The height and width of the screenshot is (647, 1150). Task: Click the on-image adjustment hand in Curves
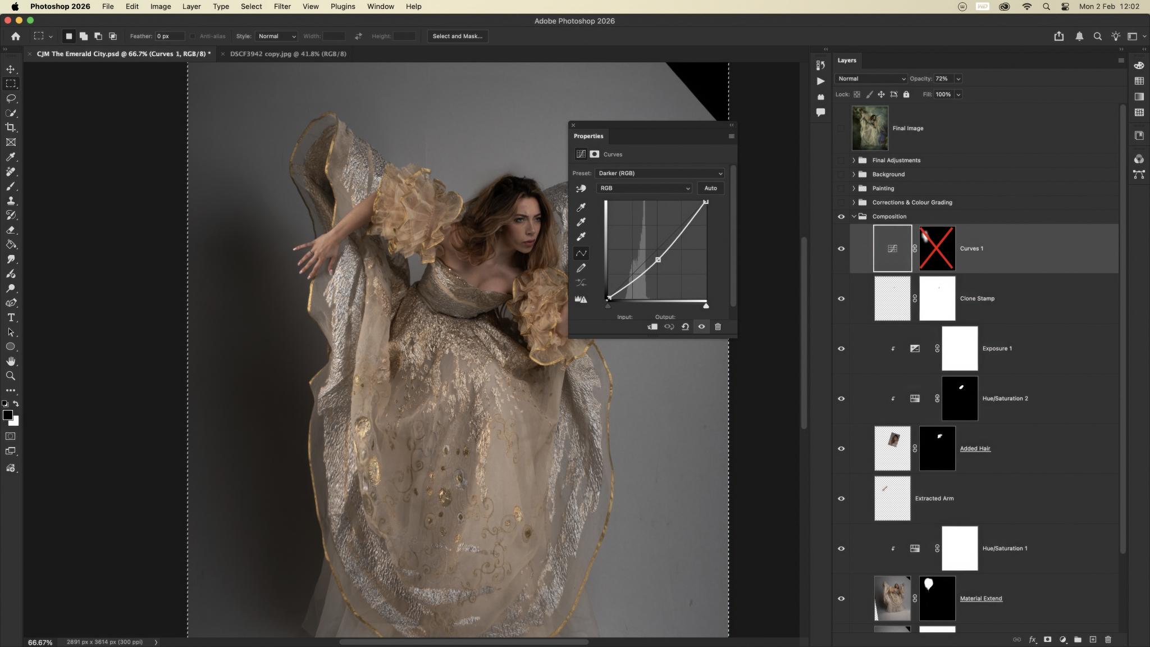581,189
